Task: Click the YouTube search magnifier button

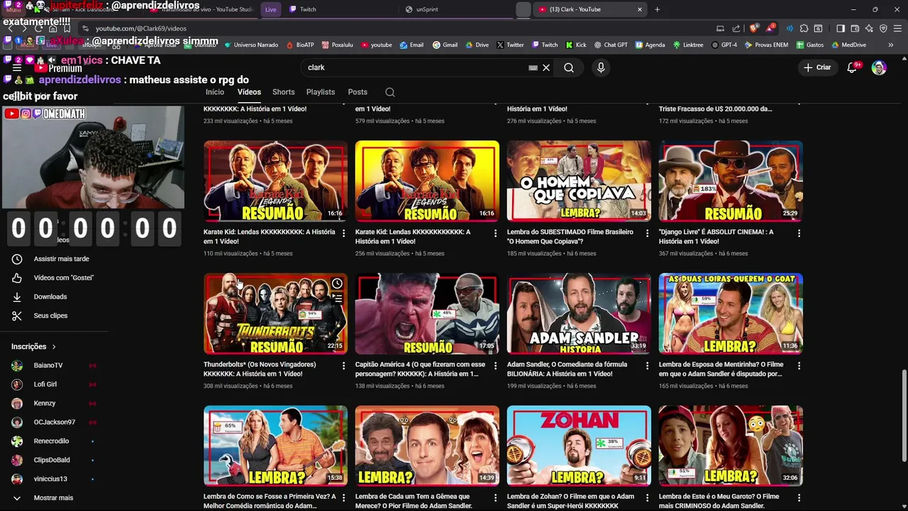Action: coord(569,67)
